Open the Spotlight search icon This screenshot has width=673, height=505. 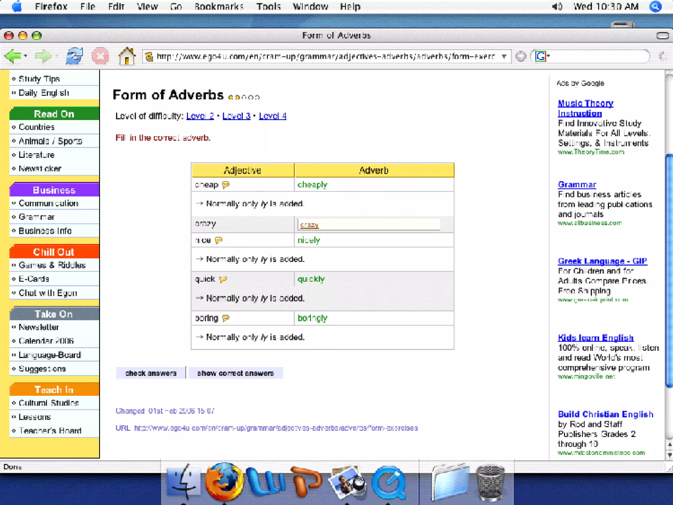(x=655, y=7)
